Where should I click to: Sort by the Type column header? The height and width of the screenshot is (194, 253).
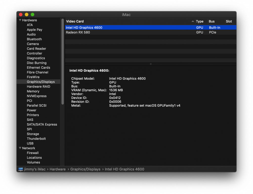(200, 21)
